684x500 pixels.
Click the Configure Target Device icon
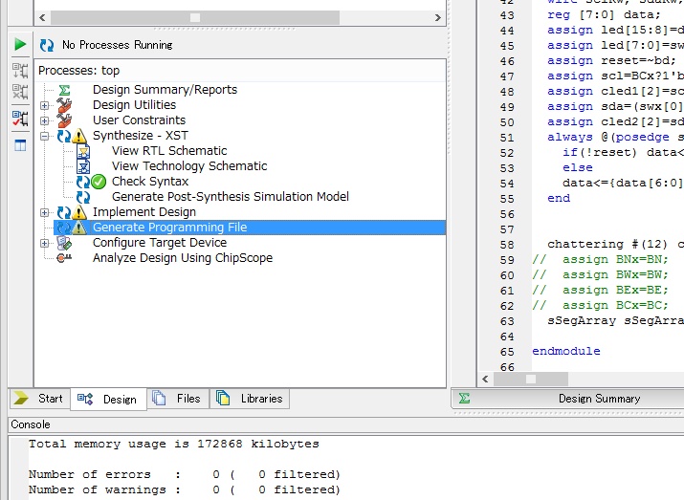tap(64, 243)
